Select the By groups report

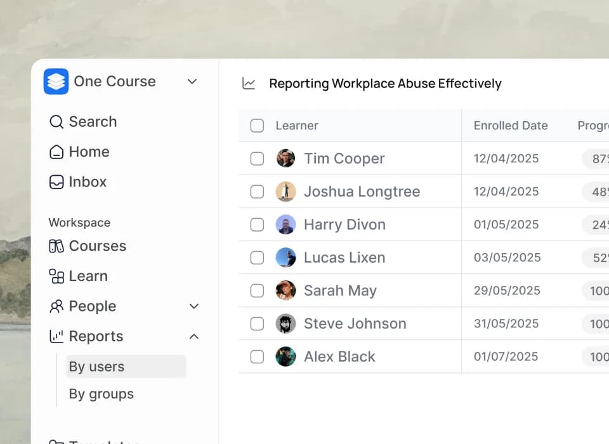coord(101,394)
